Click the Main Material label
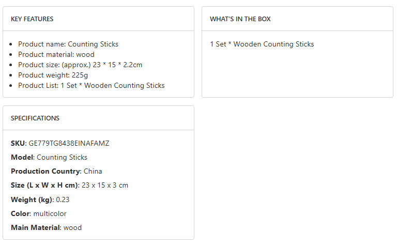The height and width of the screenshot is (246, 397). point(35,227)
